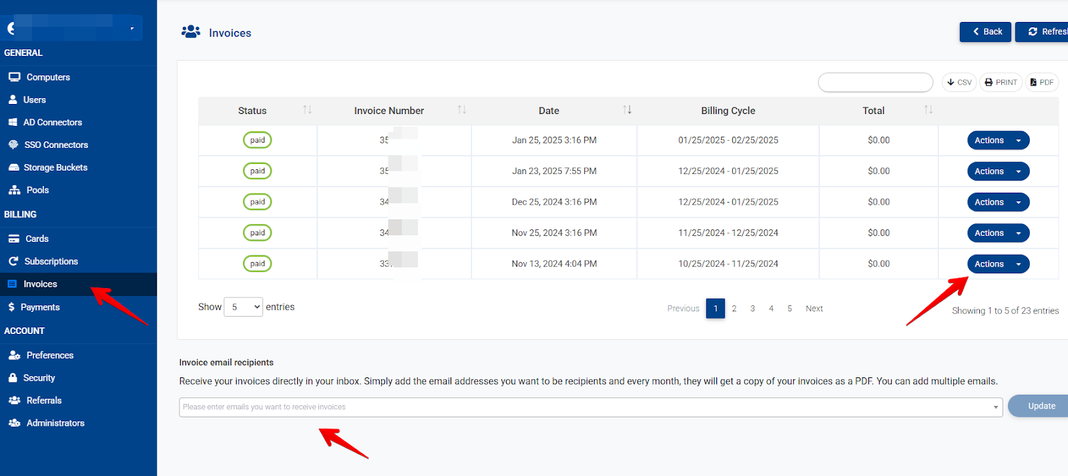Go to page 3 of invoices
Image resolution: width=1068 pixels, height=476 pixels.
pos(752,309)
